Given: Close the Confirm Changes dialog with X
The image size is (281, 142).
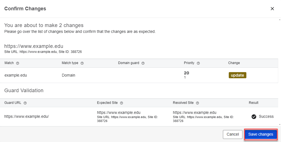Looking at the screenshot, I should pyautogui.click(x=272, y=9).
